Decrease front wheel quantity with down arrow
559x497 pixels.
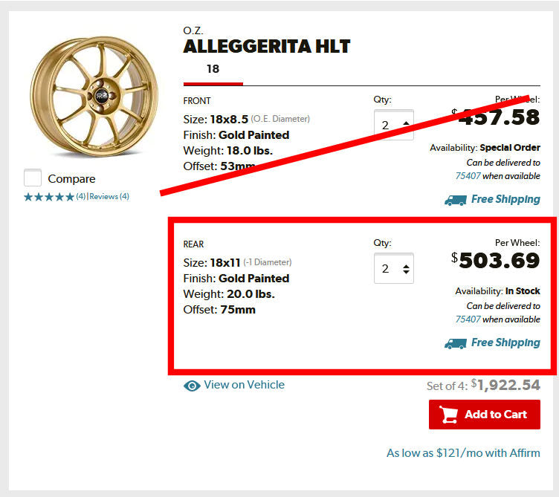(406, 129)
